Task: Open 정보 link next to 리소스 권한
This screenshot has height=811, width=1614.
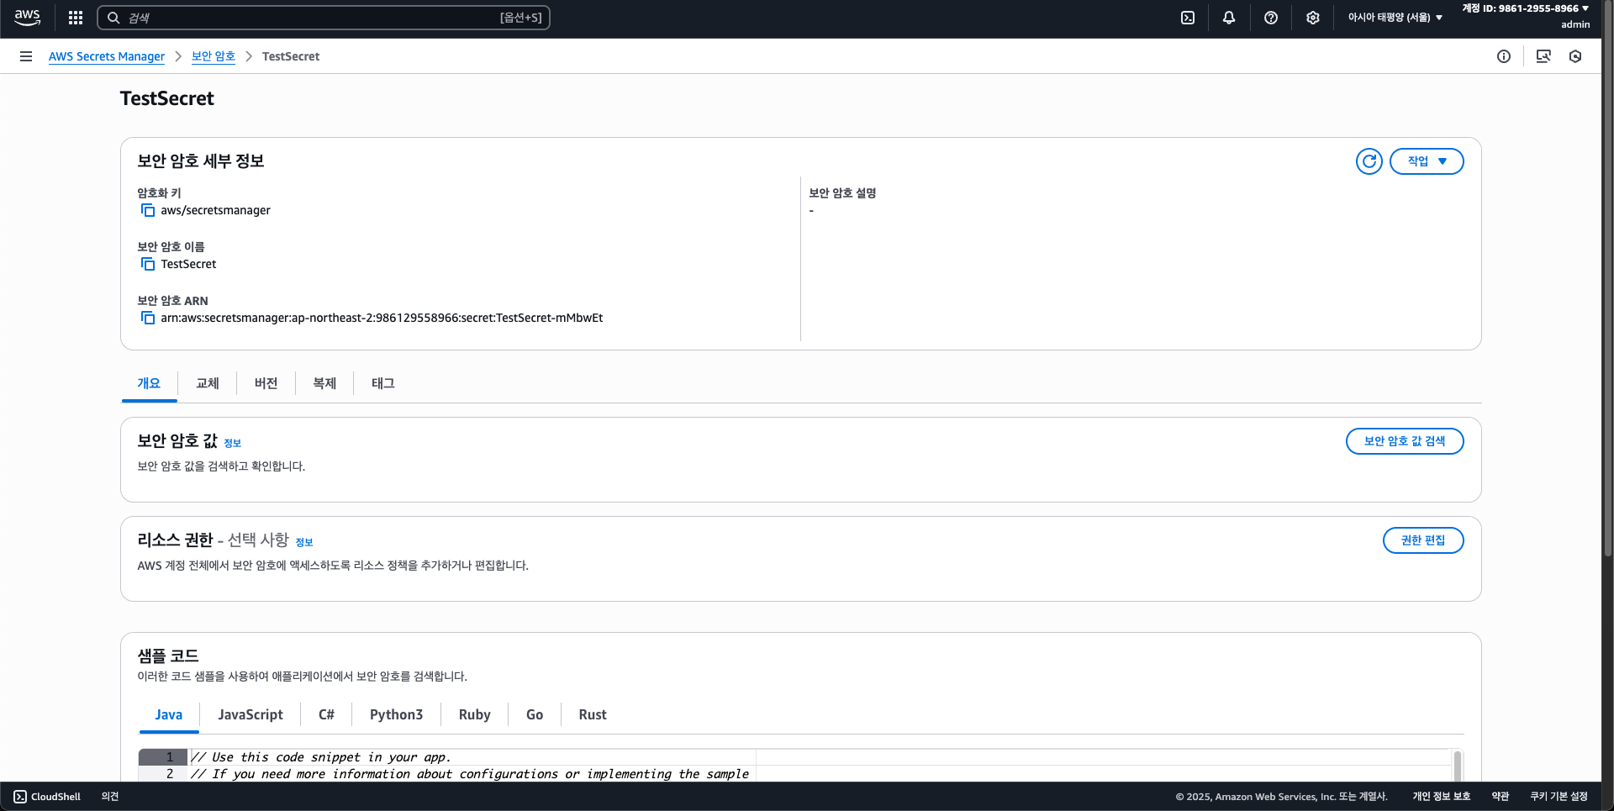Action: click(x=304, y=543)
